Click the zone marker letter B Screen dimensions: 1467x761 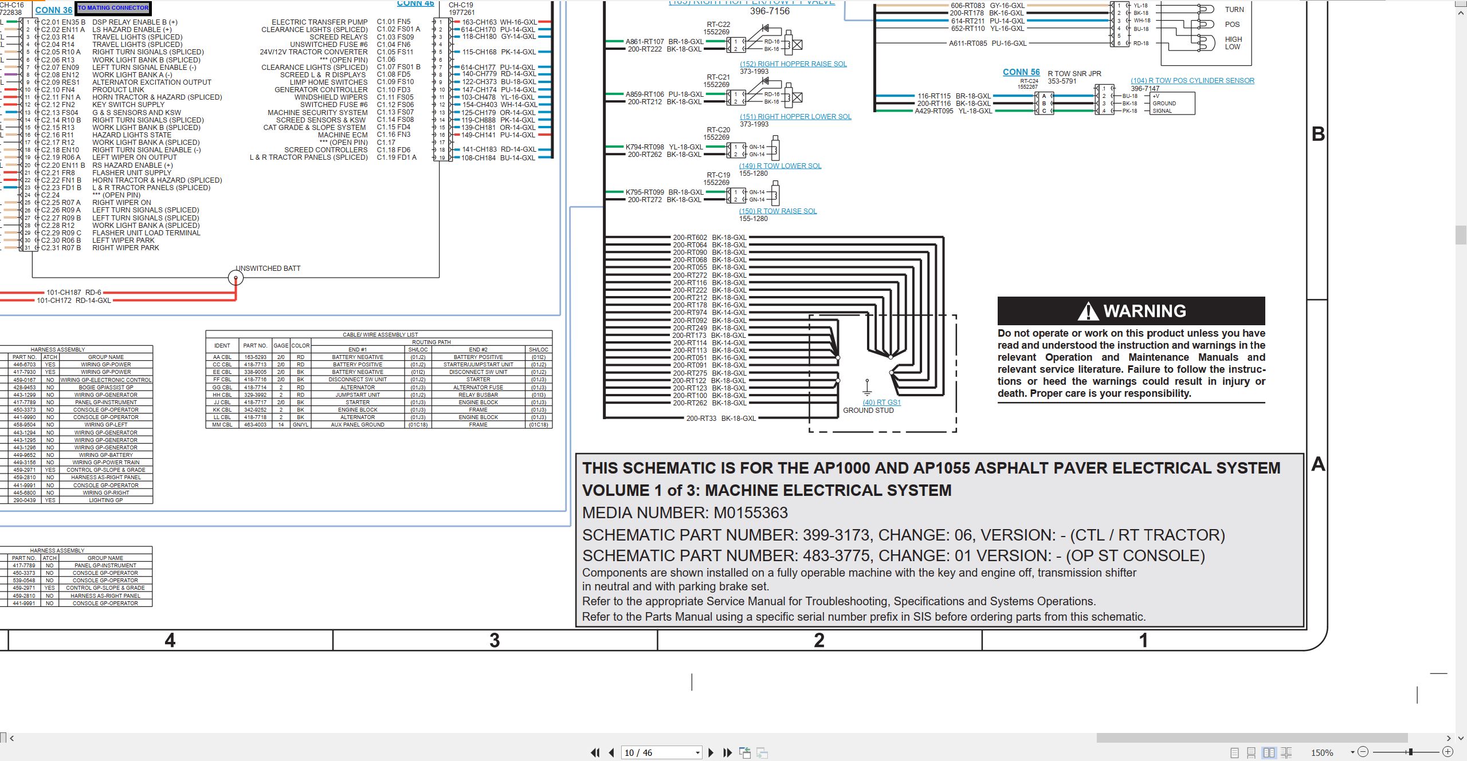coord(1318,134)
